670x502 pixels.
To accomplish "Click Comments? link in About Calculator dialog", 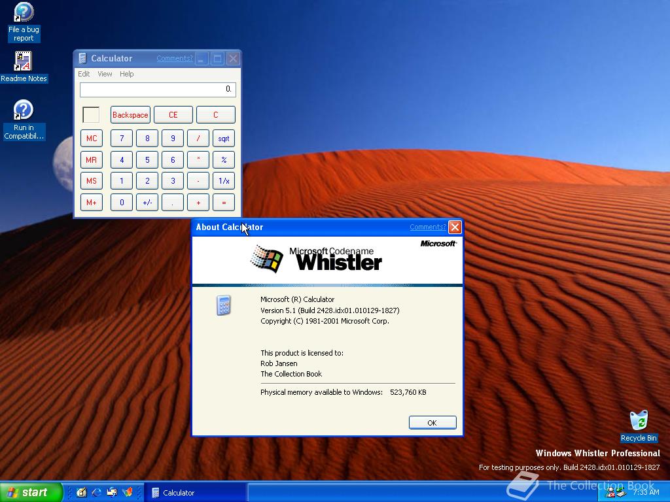I will (427, 227).
